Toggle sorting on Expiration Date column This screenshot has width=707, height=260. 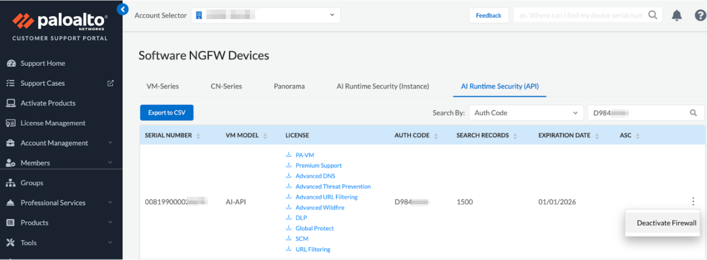click(597, 136)
